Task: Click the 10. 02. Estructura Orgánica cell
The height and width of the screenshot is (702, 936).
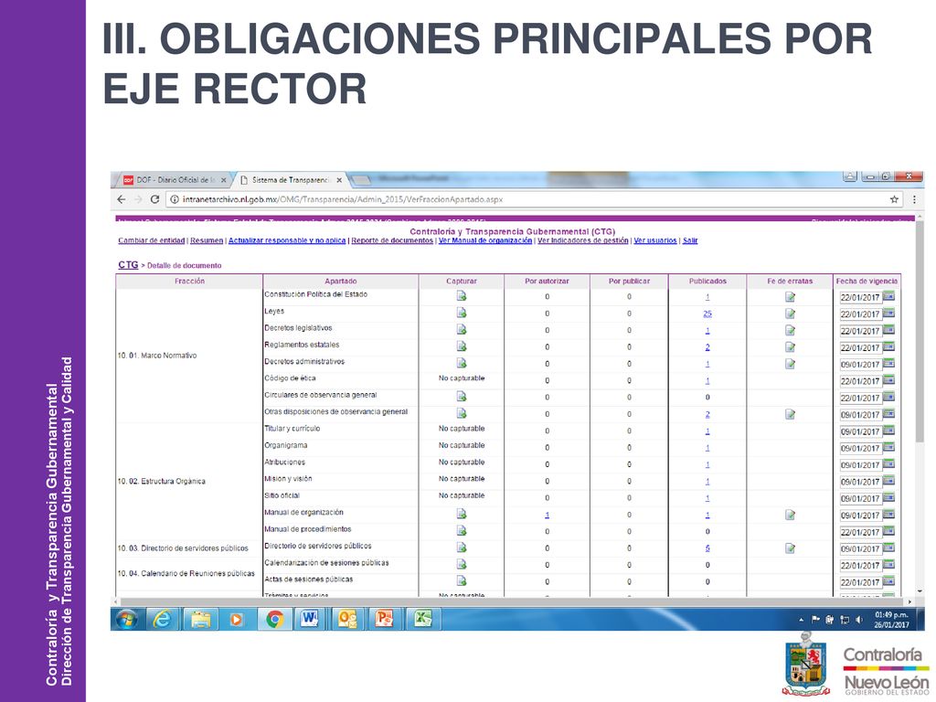Action: point(189,481)
